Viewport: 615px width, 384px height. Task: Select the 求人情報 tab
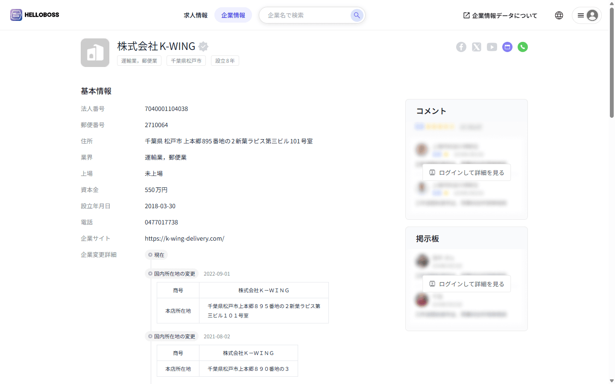196,15
